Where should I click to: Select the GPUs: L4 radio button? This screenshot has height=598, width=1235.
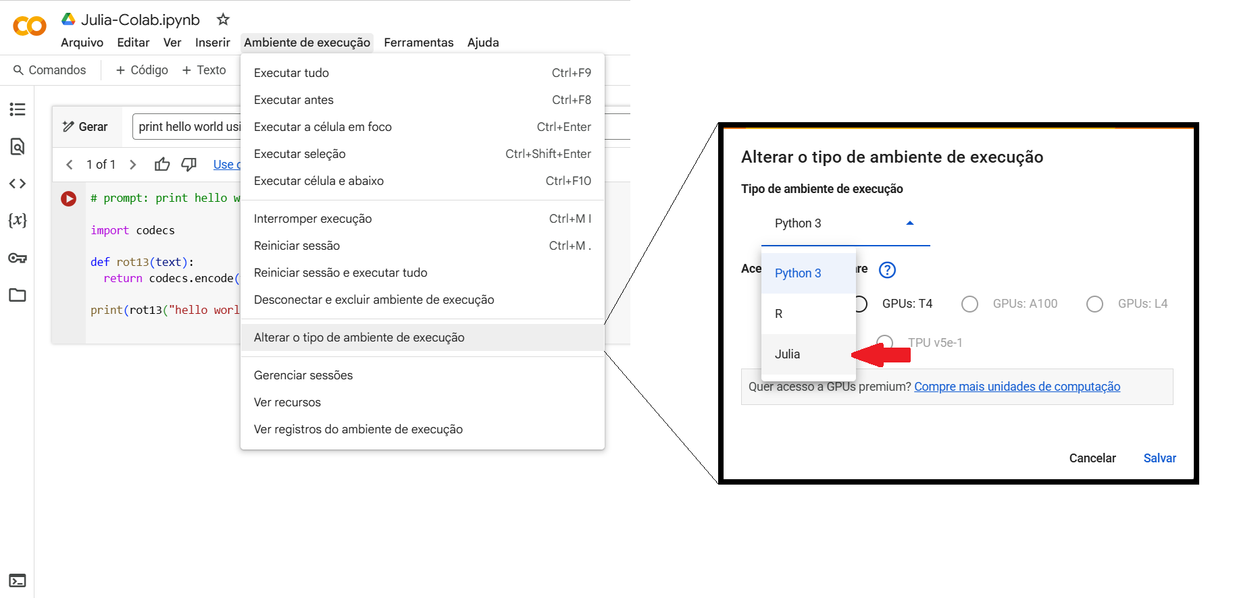tap(1094, 304)
